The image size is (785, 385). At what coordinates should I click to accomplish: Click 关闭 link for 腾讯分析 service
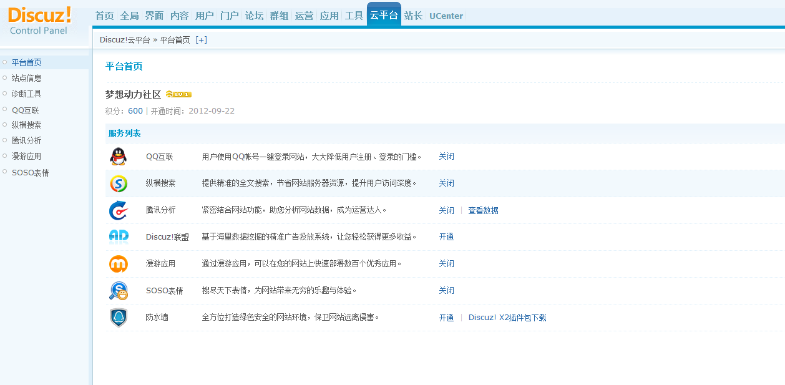446,211
